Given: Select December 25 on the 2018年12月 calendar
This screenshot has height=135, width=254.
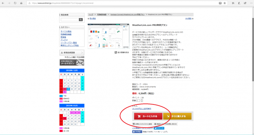Looking at the screenshot, I should pyautogui.click(x=68, y=89).
